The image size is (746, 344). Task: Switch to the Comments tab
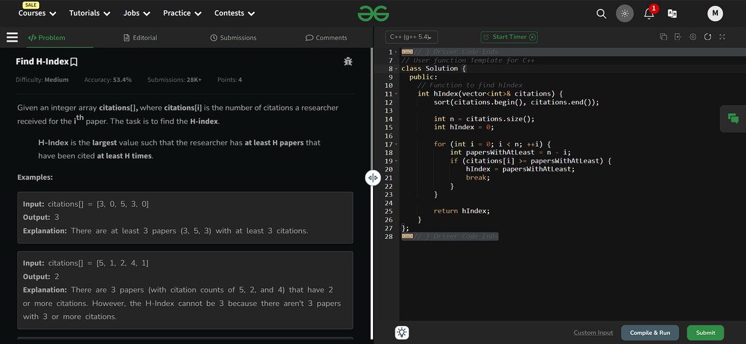pos(326,38)
